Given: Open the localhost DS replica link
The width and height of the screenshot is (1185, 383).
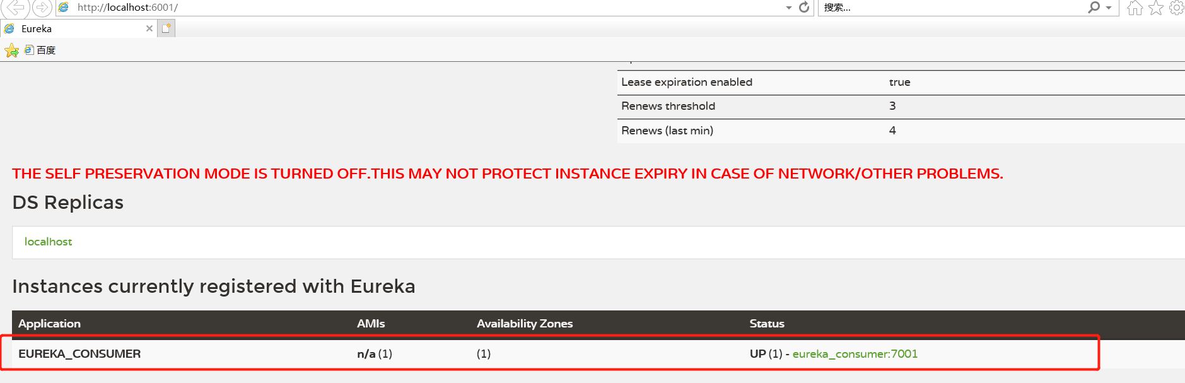Looking at the screenshot, I should tap(48, 242).
